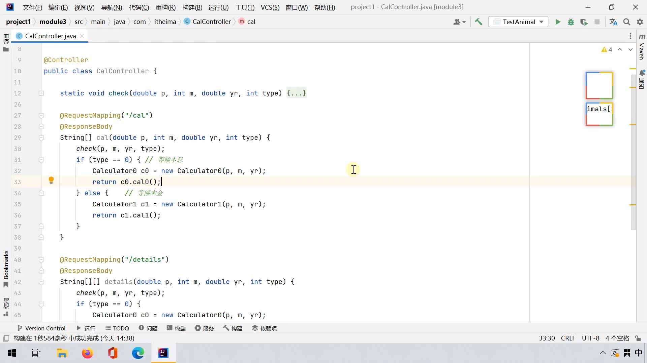Click cal method breadcrumb
647x363 pixels.
(x=247, y=22)
